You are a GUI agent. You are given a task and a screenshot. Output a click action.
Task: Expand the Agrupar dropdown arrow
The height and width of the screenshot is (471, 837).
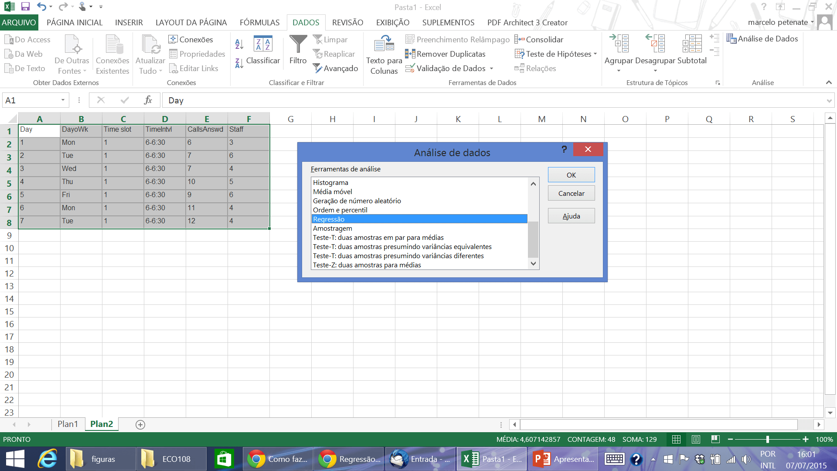(619, 71)
